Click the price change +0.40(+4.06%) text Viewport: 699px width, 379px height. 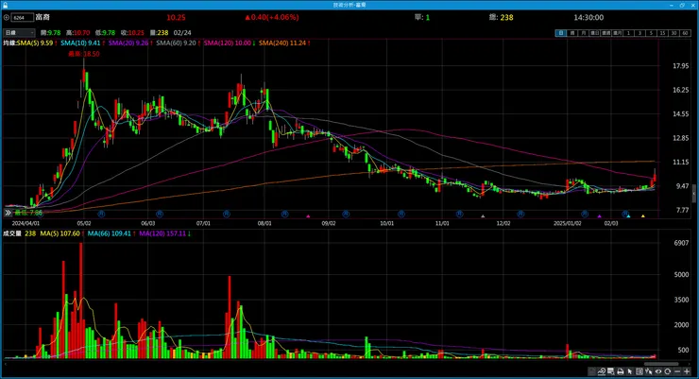click(271, 17)
